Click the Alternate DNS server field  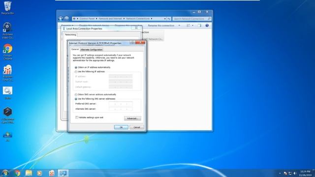121,109
